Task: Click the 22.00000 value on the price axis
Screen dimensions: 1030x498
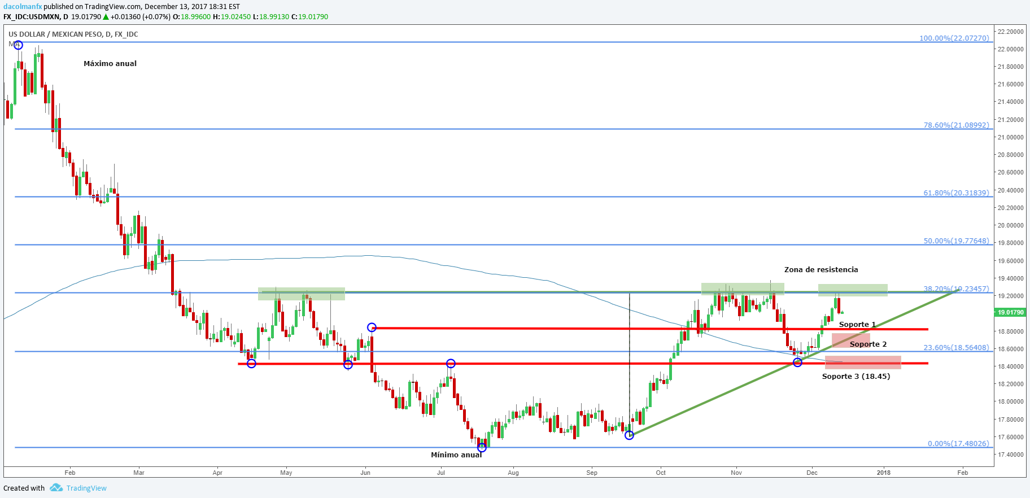Action: 1011,49
